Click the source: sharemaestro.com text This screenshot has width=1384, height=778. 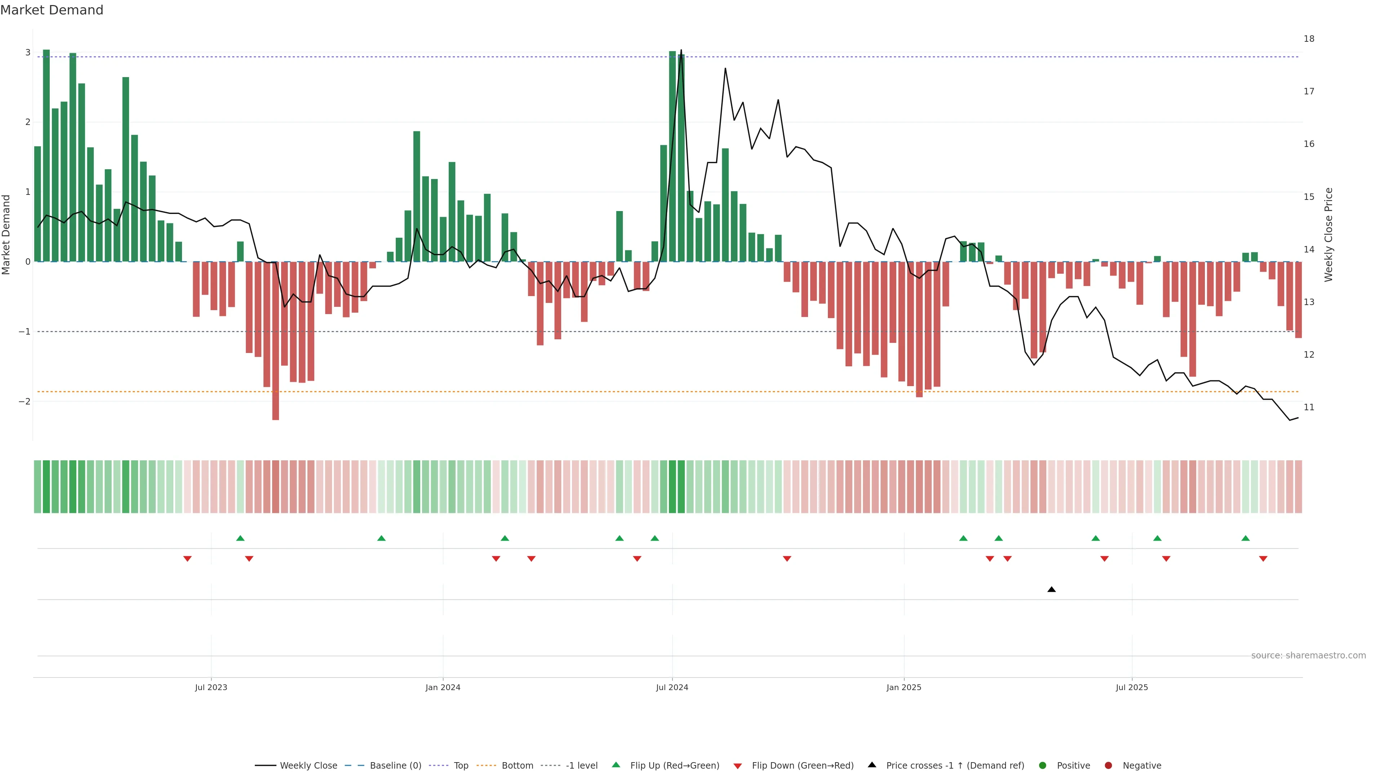coord(1308,656)
